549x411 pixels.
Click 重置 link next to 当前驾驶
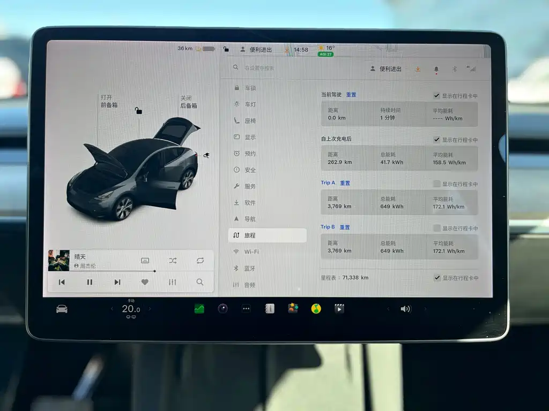(351, 95)
